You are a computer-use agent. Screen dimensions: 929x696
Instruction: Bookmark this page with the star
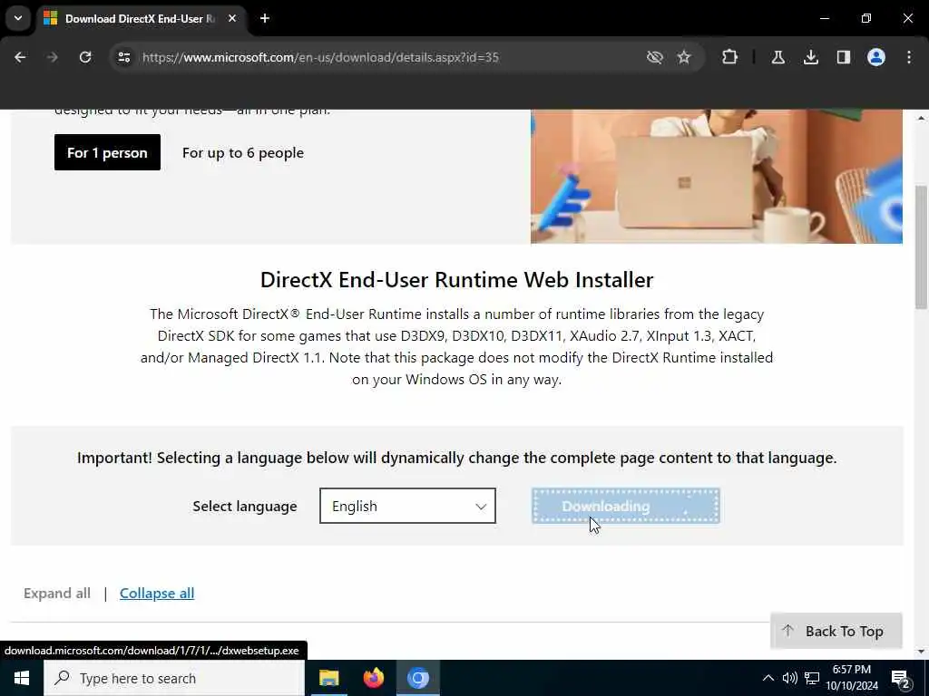click(684, 57)
